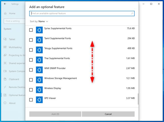
Task: Click the WMI SNMP Provider name
Action: pyautogui.click(x=55, y=68)
